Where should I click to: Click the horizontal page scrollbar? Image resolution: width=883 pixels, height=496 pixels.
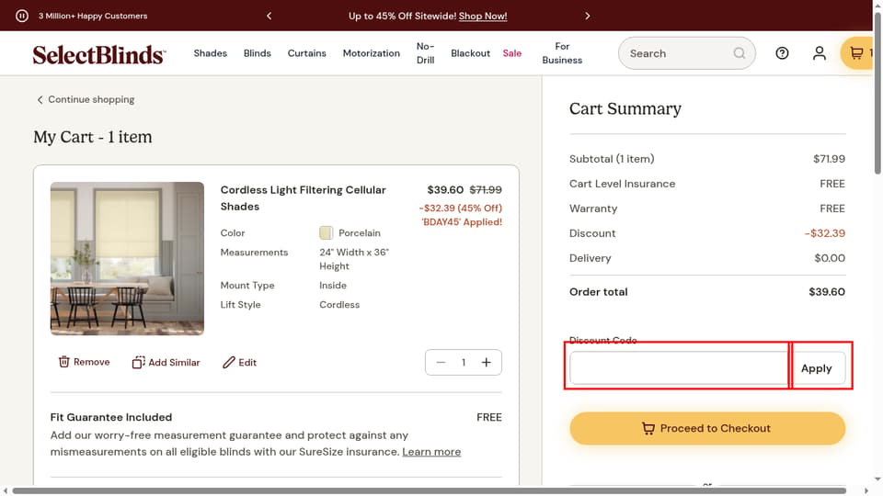pyautogui.click(x=430, y=490)
